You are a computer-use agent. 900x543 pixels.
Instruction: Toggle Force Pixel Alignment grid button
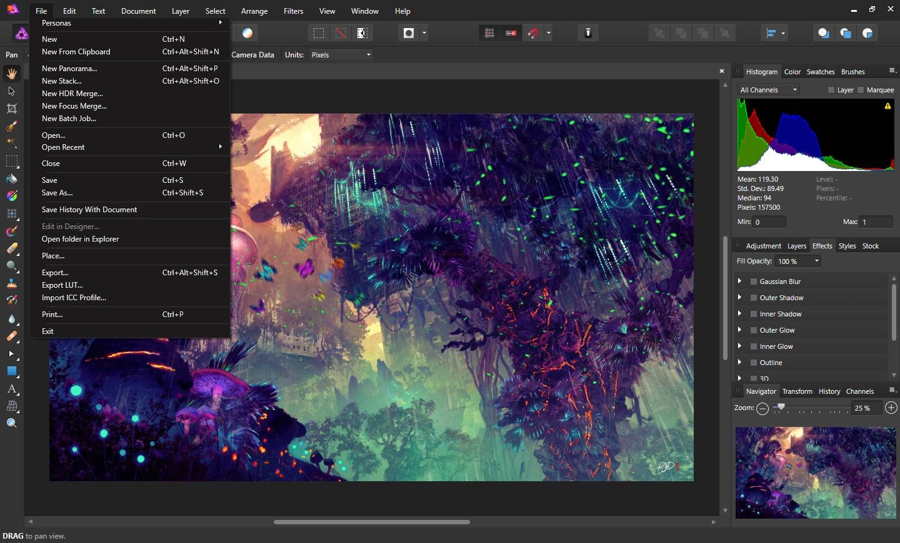[x=489, y=33]
